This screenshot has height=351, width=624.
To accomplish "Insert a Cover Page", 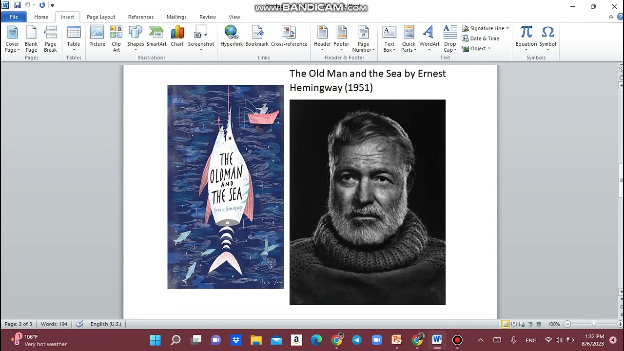I will click(12, 39).
